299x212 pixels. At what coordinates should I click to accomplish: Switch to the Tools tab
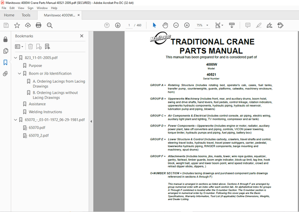click(26, 15)
